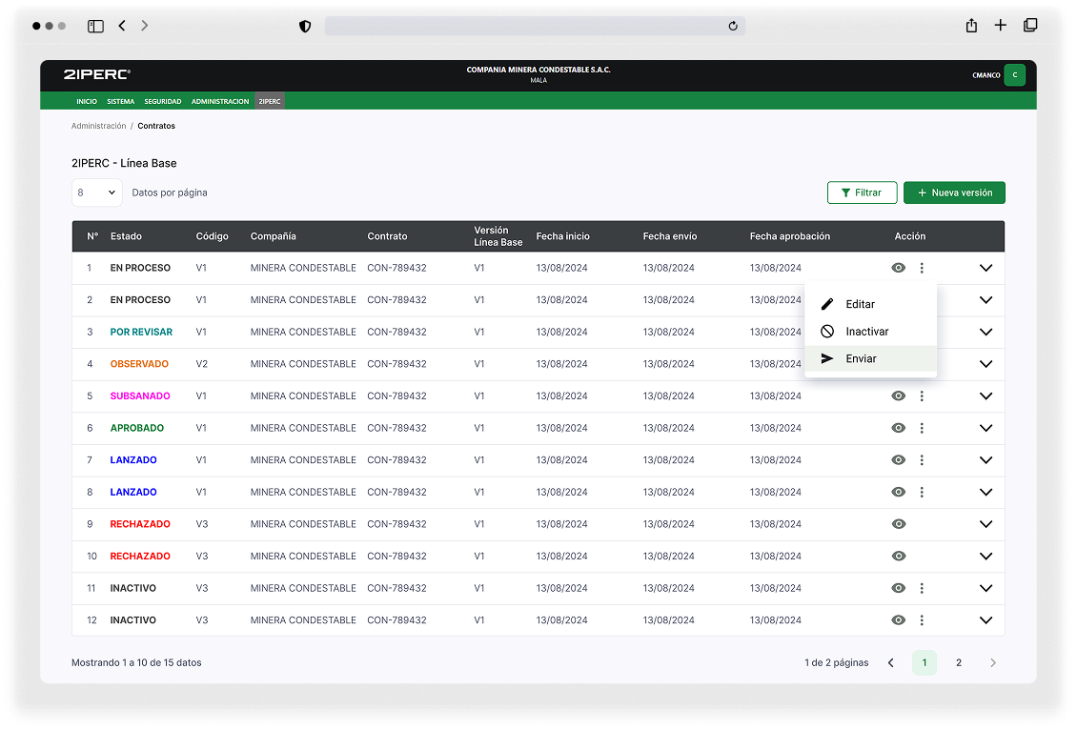1077x730 pixels.
Task: Click the Filtrar button
Action: point(862,193)
